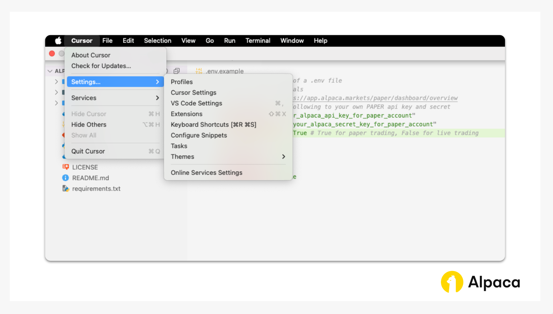
Task: Click the README.md info icon
Action: [65, 178]
